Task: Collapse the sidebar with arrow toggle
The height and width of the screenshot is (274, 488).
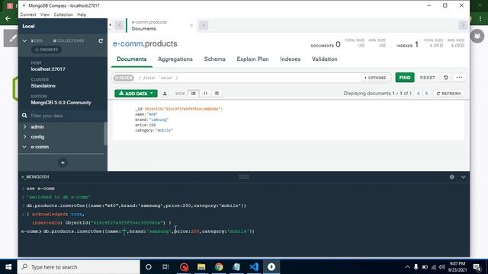Action: tap(110, 25)
